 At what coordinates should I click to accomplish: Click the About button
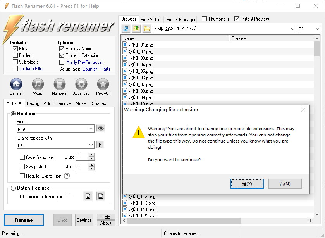(106, 223)
